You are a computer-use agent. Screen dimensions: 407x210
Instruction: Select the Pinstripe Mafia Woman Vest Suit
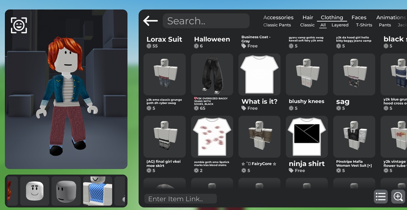(354, 137)
